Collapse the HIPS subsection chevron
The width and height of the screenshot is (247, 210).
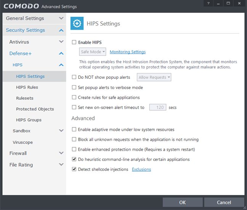coord(61,65)
